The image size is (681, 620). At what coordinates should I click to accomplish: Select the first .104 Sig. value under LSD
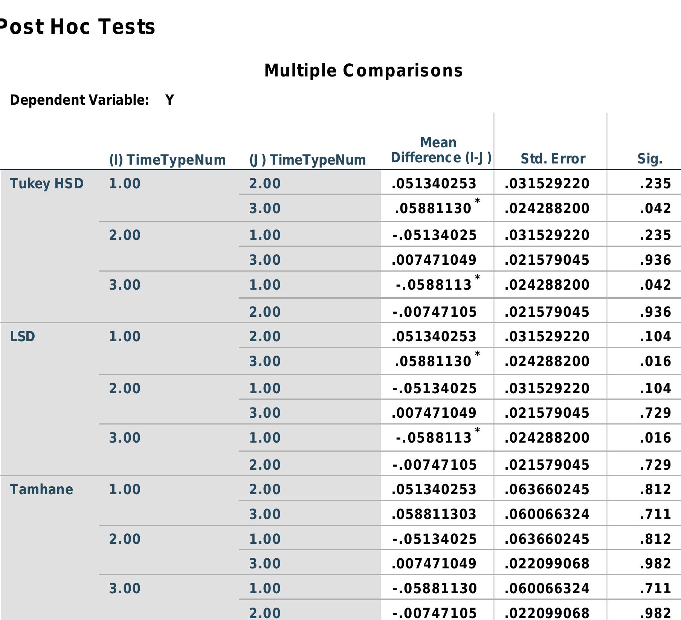(655, 336)
